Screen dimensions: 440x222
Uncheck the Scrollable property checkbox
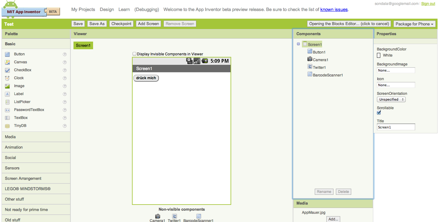(379, 113)
